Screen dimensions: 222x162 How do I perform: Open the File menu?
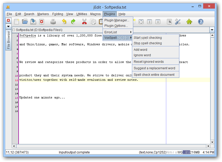[9, 14]
